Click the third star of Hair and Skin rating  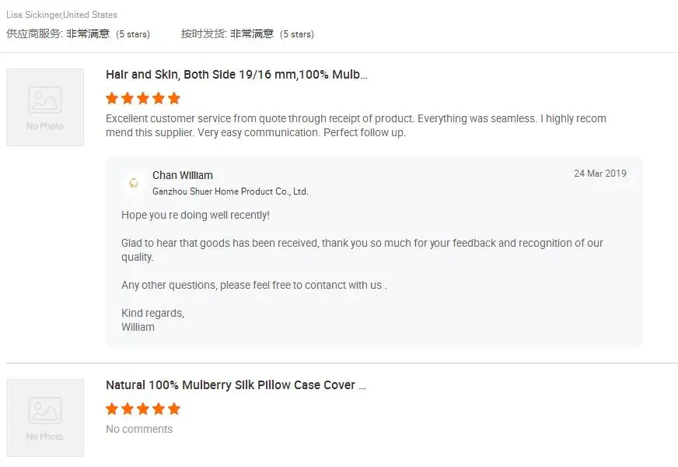(143, 98)
